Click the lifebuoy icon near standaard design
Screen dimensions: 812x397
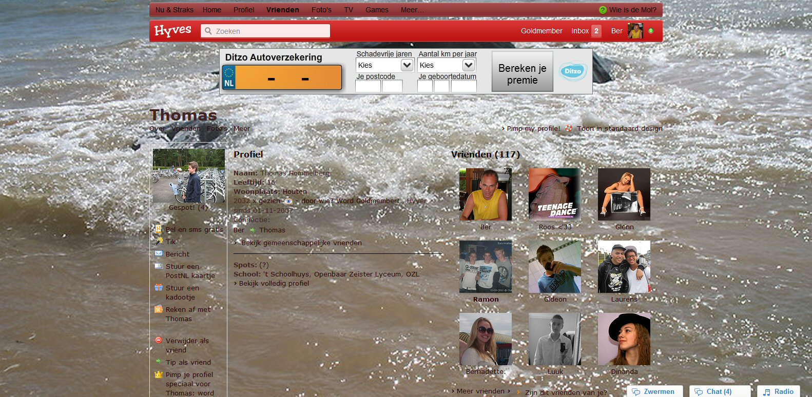569,128
